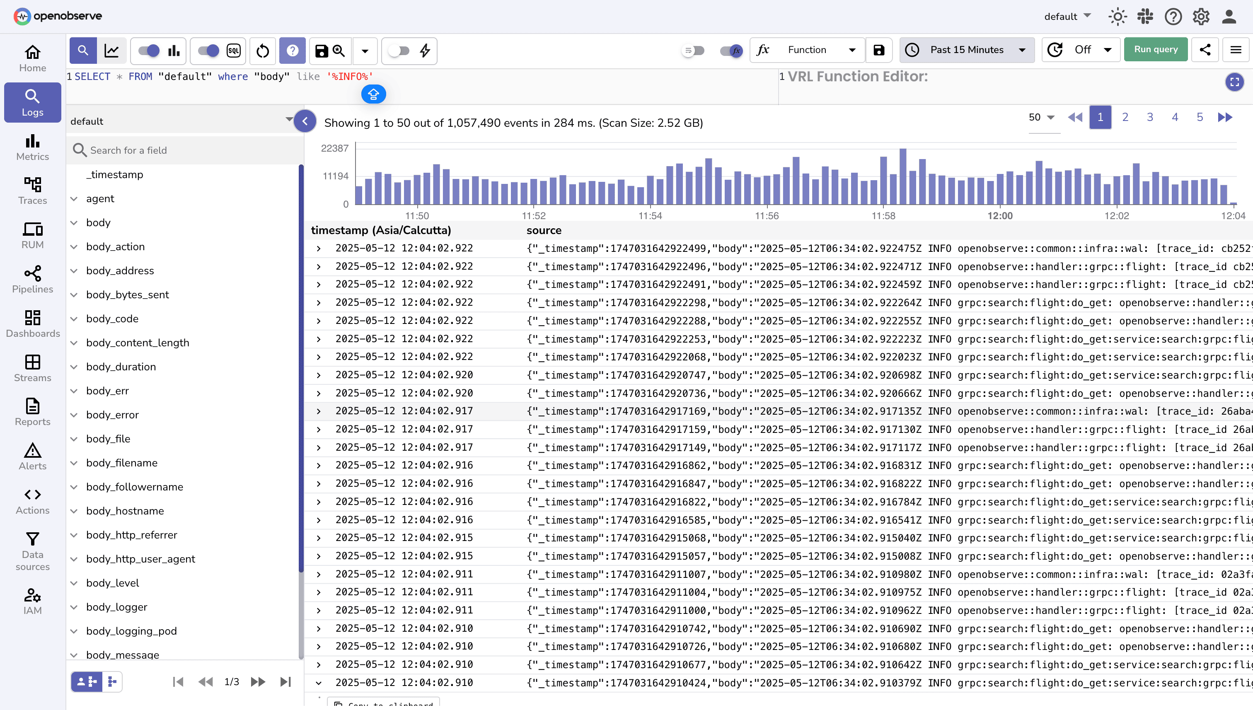Open the Traces section
The height and width of the screenshot is (710, 1253).
pyautogui.click(x=32, y=190)
